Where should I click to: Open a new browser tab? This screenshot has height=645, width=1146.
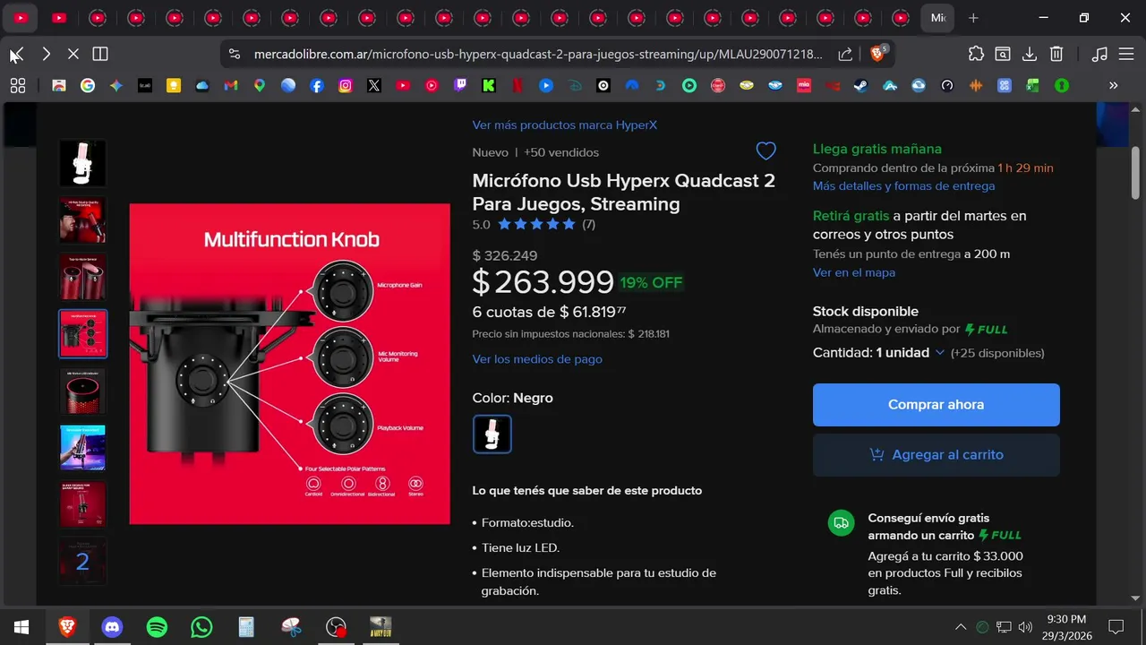tap(973, 18)
